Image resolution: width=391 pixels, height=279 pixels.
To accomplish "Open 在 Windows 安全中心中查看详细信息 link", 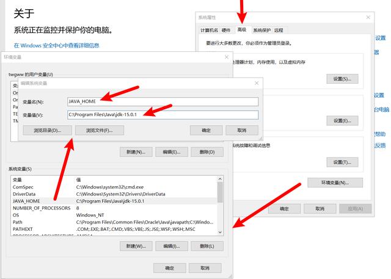I will 57,45.
